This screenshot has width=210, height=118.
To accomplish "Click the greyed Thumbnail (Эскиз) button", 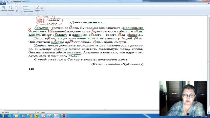I will (42, 9).
